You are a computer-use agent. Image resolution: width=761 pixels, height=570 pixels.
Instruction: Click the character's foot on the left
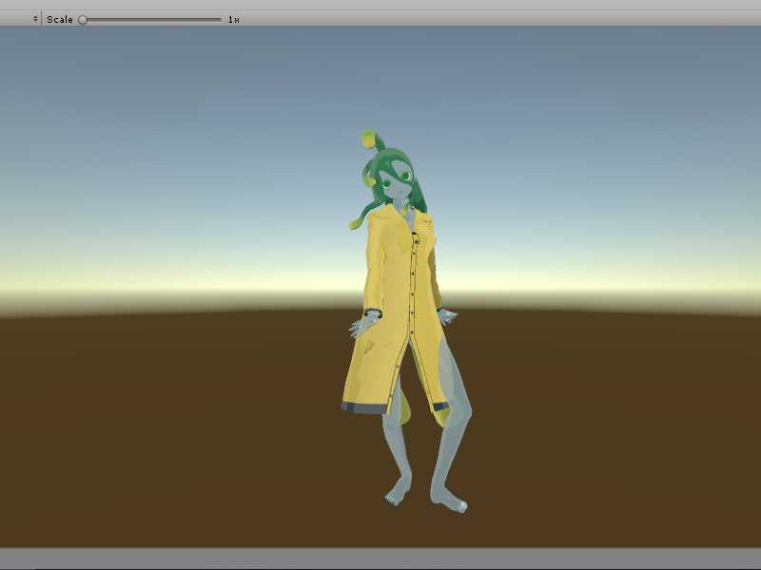[397, 496]
